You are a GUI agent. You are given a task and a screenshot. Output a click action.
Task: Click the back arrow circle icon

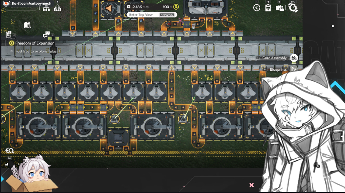[x=257, y=7]
